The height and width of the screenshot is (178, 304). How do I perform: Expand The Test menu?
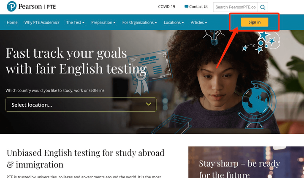click(x=75, y=22)
